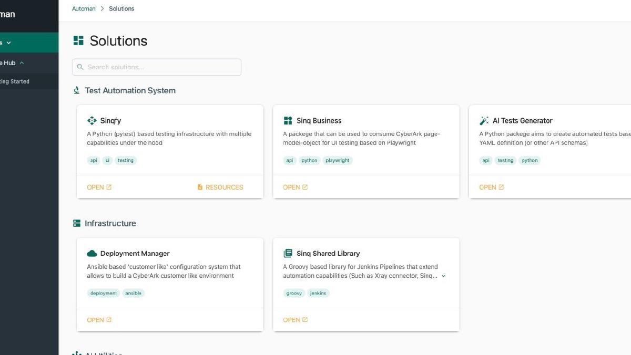Go to Automan breadcrumb link
631x355 pixels.
coord(84,8)
